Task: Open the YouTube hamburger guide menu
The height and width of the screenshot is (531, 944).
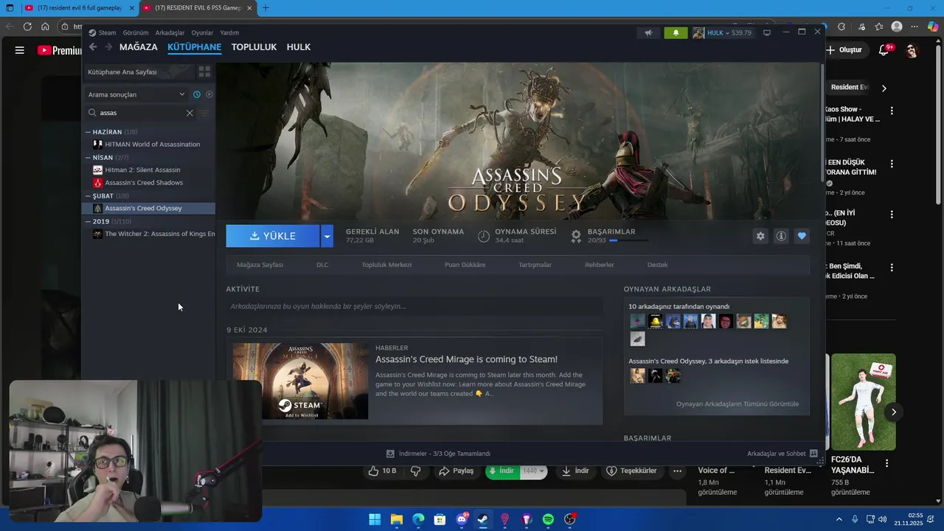Action: [x=20, y=50]
